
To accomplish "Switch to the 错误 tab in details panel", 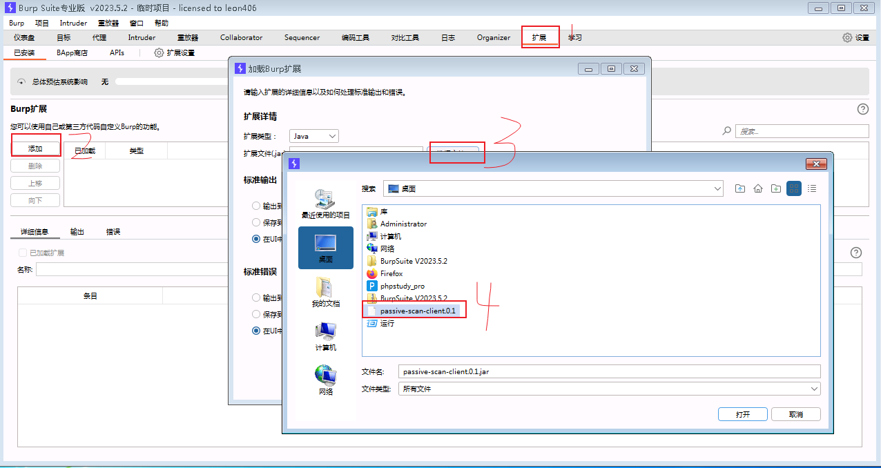I will pyautogui.click(x=113, y=232).
